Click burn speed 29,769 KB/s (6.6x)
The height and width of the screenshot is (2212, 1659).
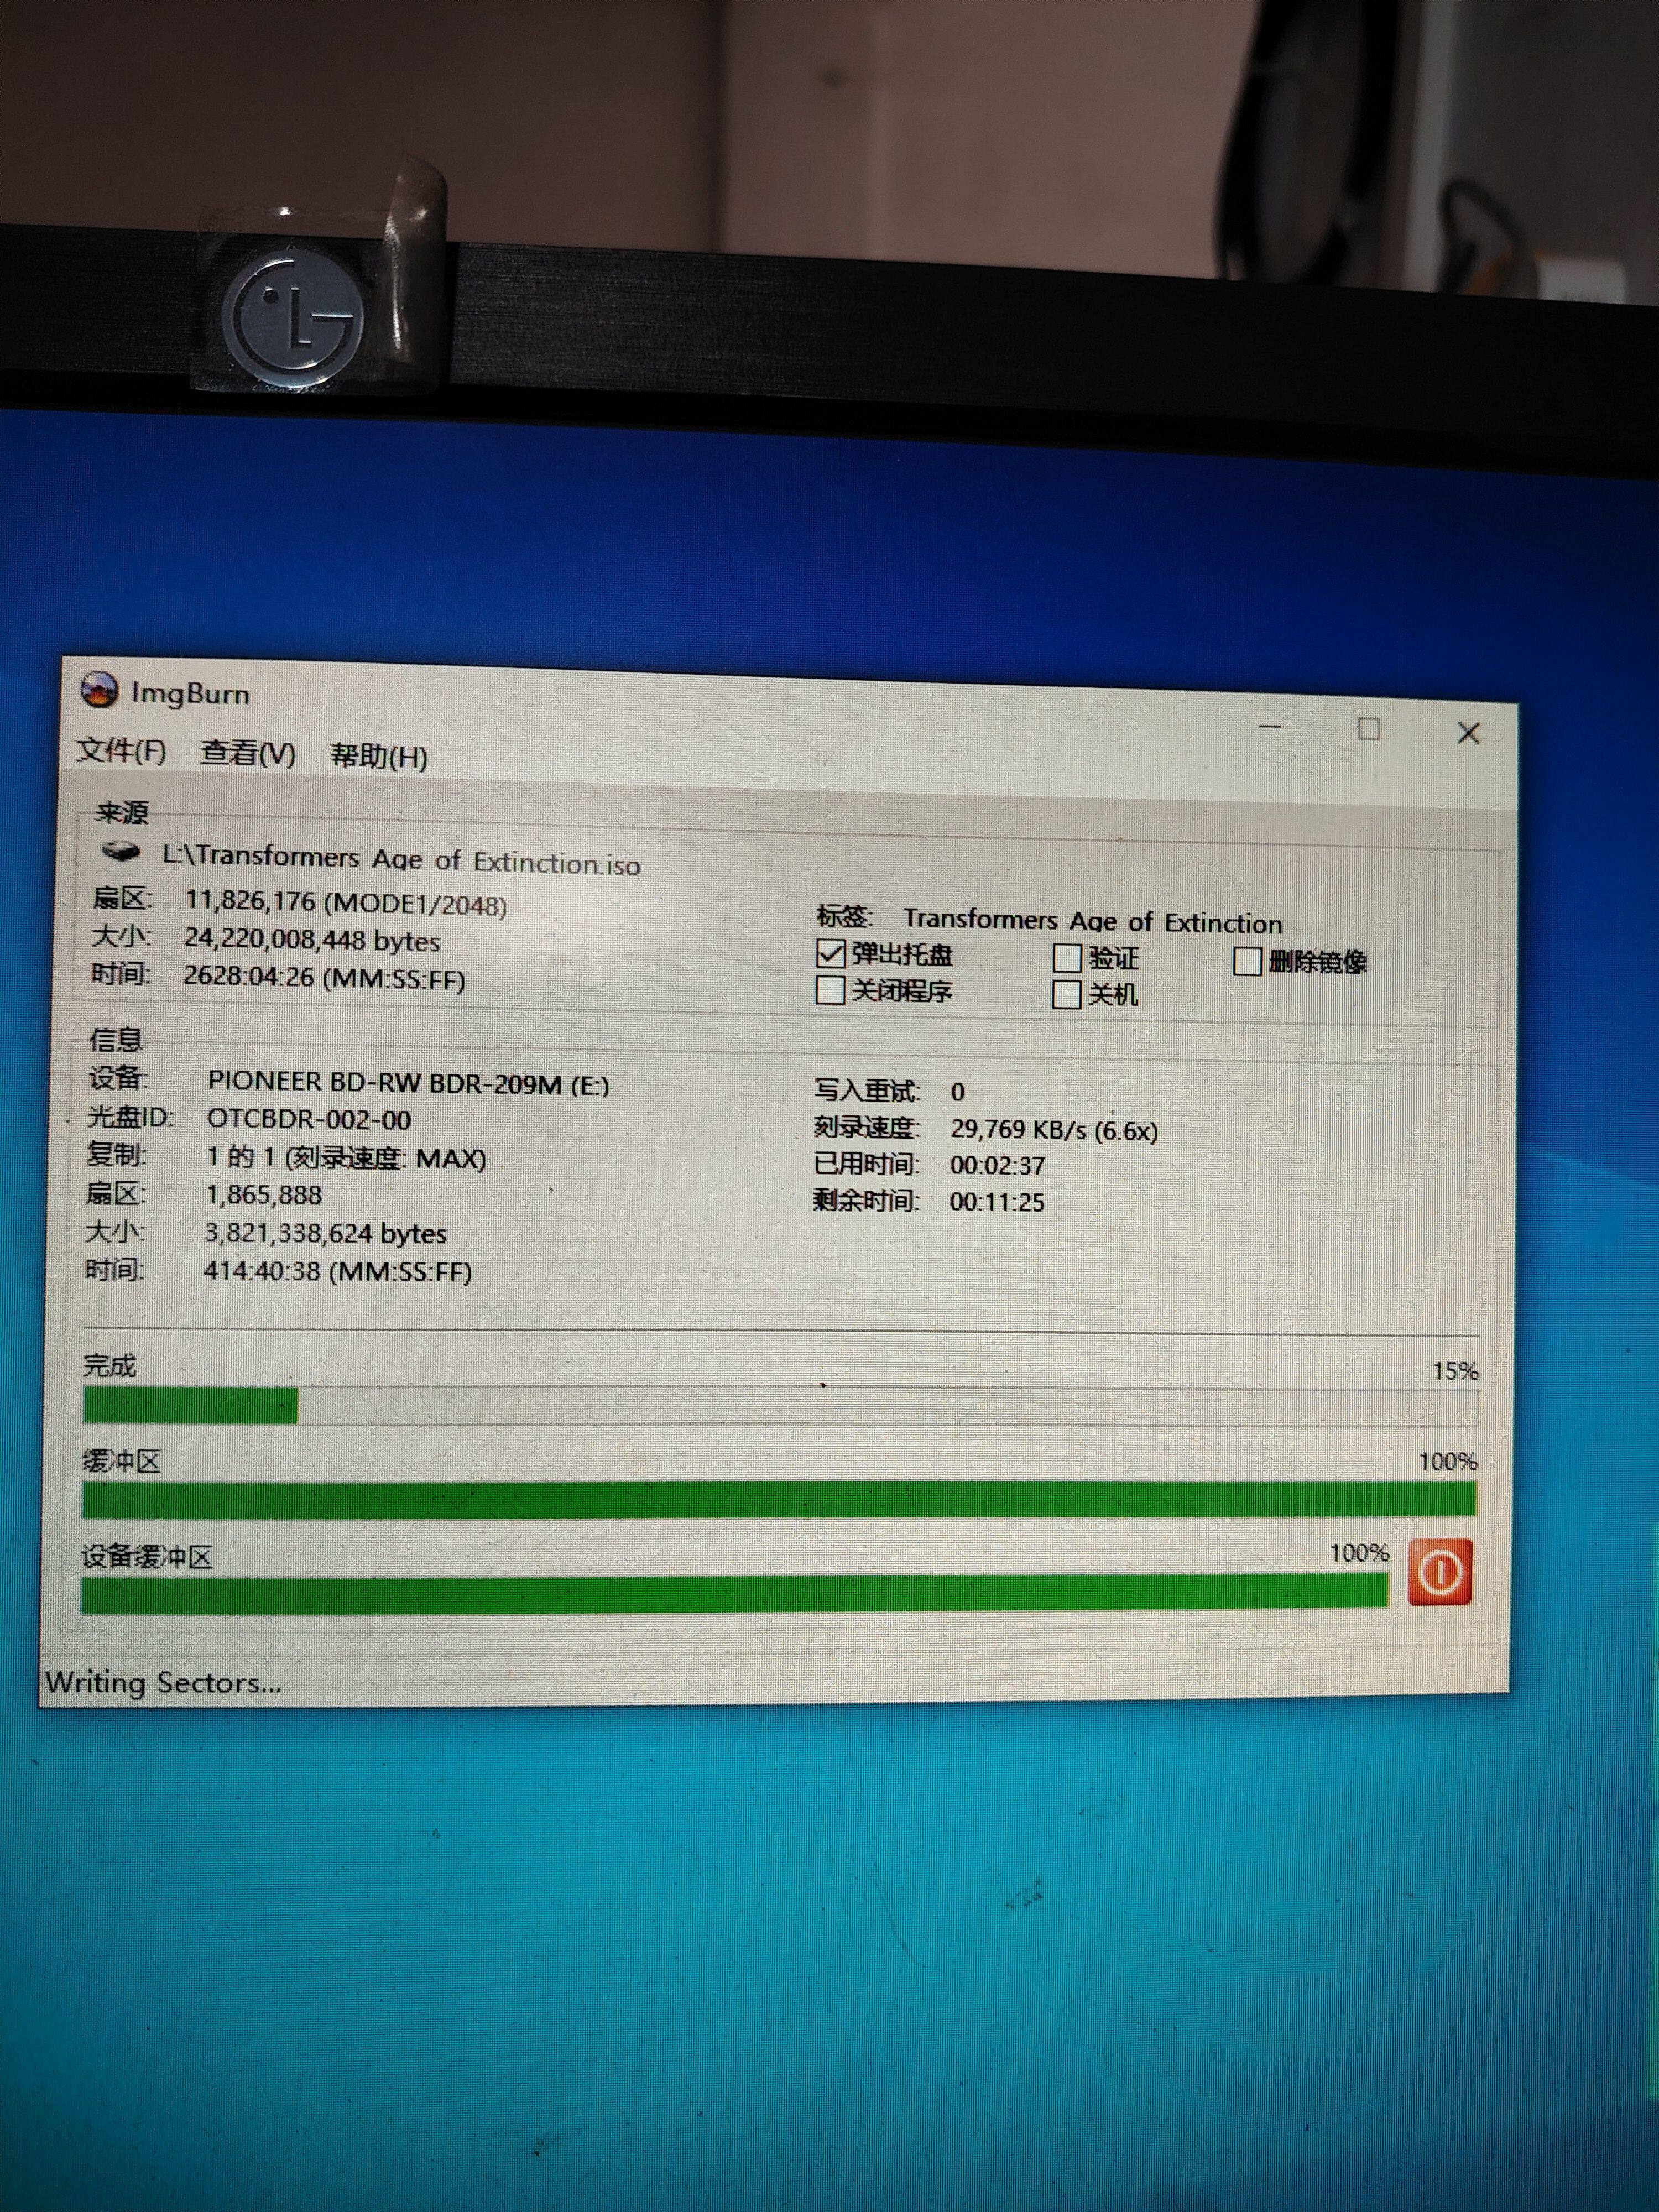pyautogui.click(x=1054, y=1130)
